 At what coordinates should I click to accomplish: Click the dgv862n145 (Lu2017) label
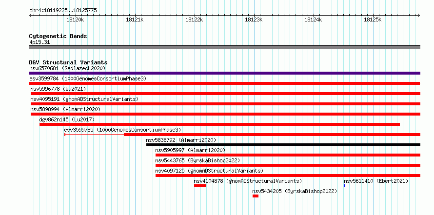point(67,119)
